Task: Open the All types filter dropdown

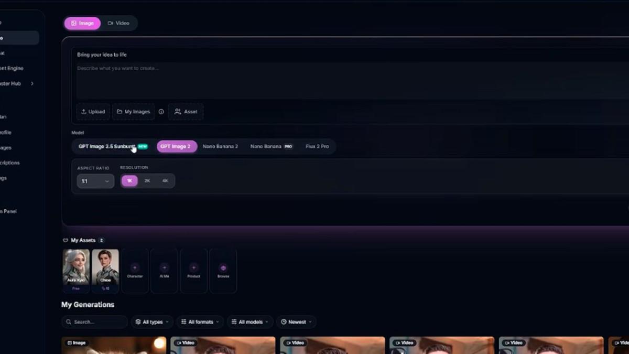Action: click(x=153, y=322)
